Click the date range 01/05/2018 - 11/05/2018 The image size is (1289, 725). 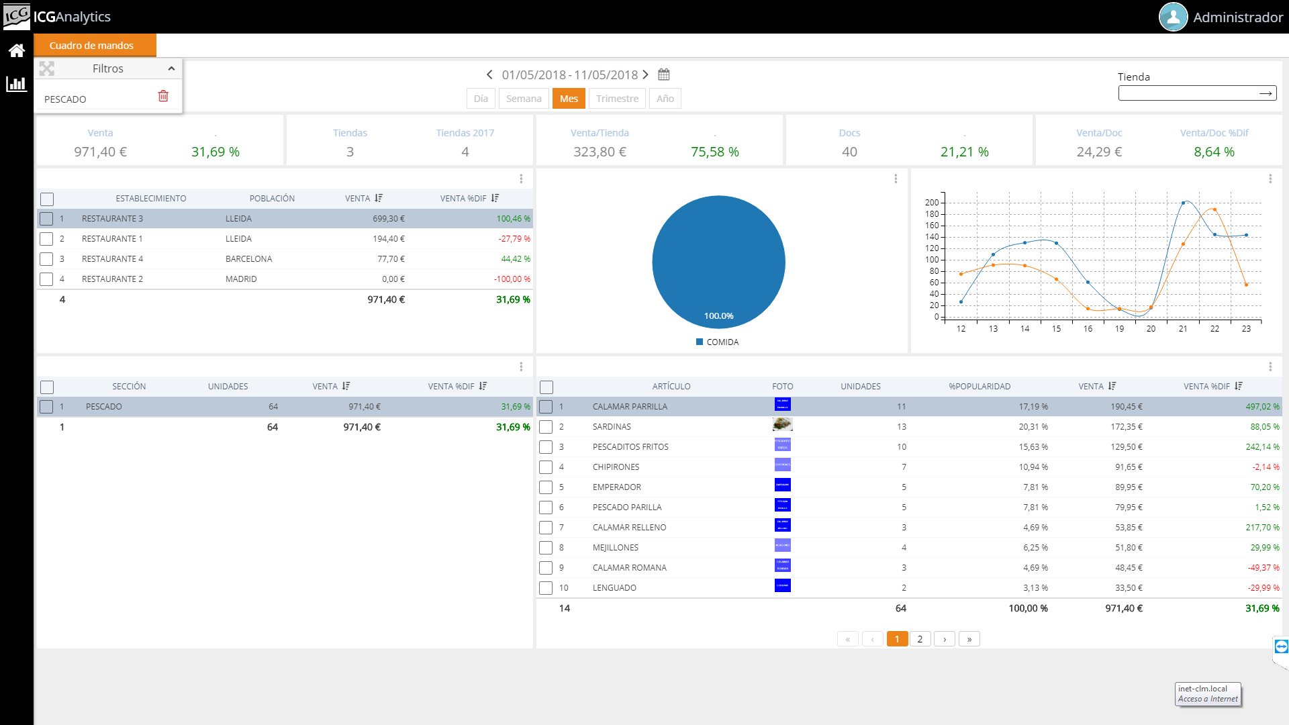[x=569, y=75]
